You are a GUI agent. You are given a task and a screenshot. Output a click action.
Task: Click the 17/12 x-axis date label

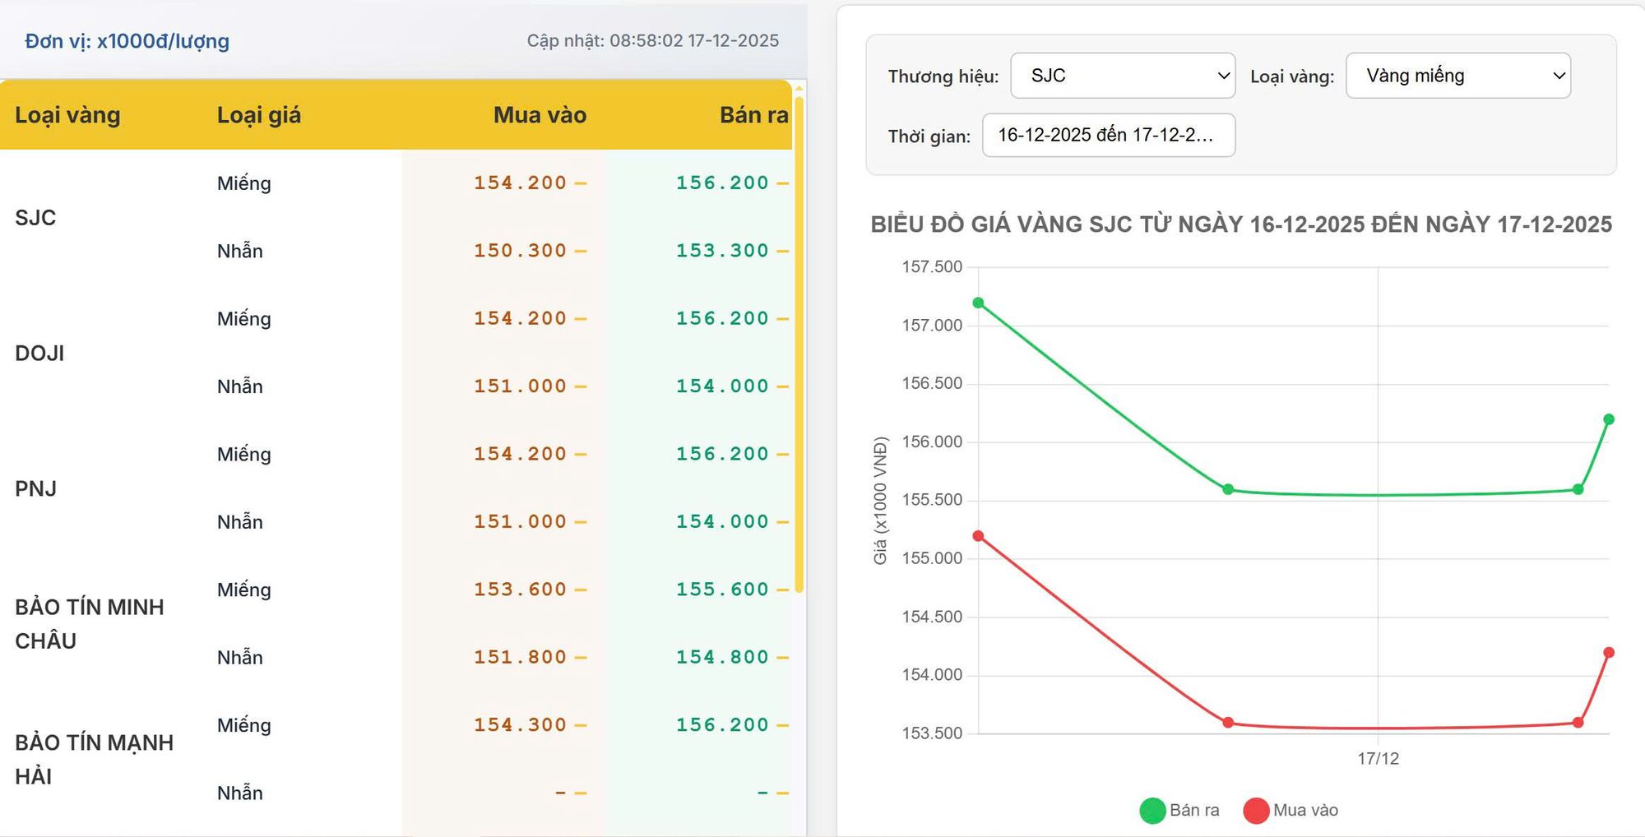tap(1378, 759)
